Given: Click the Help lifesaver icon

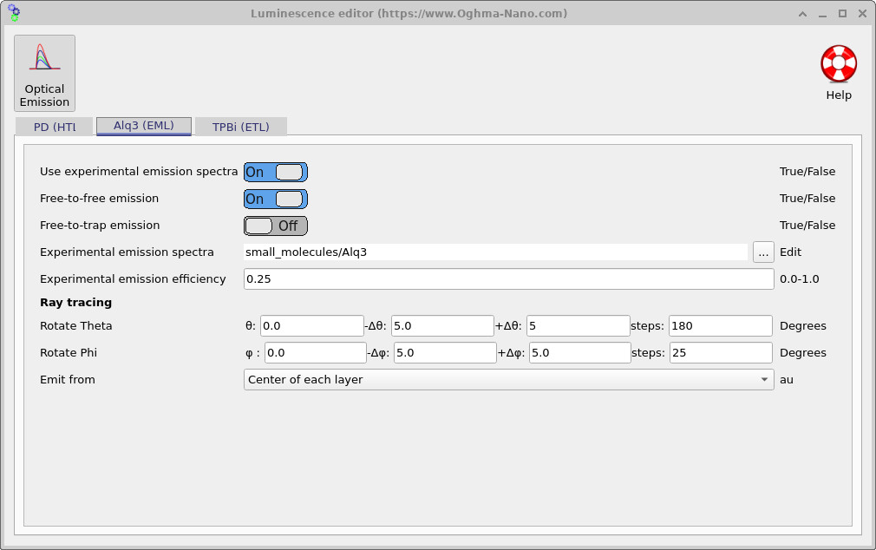Looking at the screenshot, I should coord(838,62).
